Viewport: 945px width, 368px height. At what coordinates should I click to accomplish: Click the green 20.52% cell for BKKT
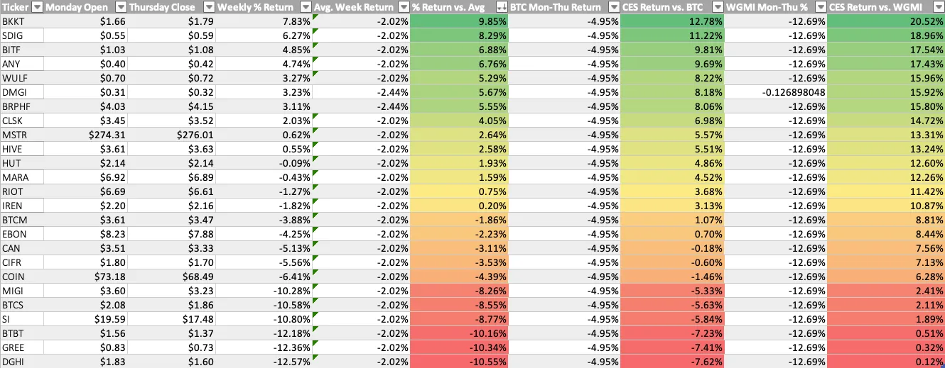coord(886,21)
